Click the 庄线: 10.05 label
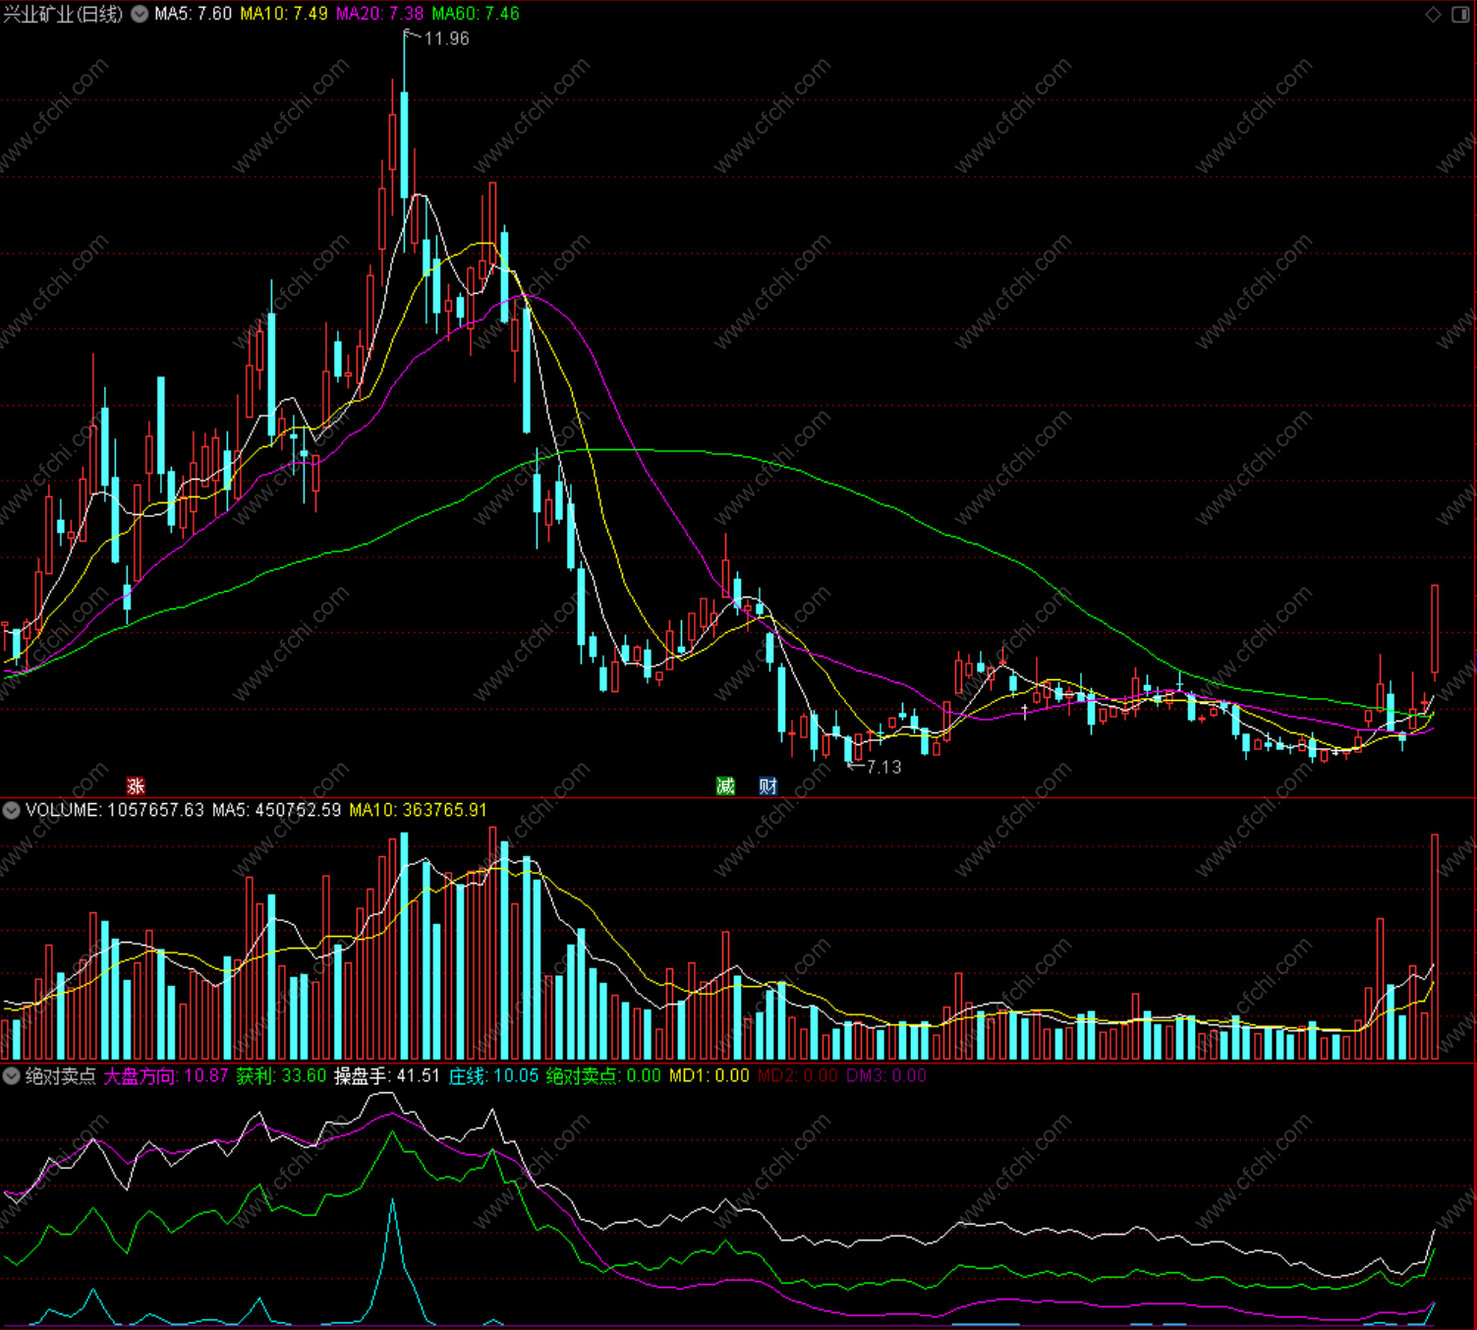The height and width of the screenshot is (1330, 1477). (x=493, y=1075)
